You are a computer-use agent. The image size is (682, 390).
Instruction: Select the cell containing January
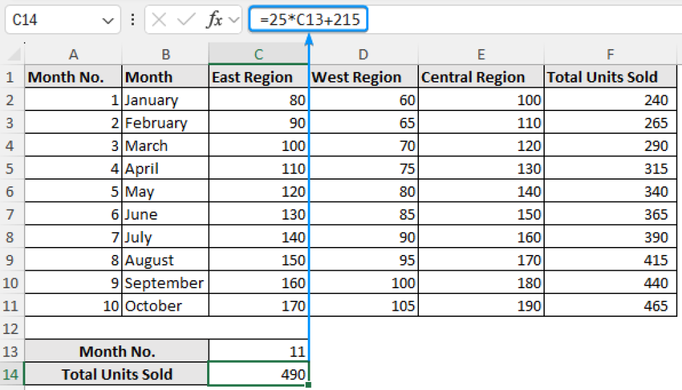165,100
